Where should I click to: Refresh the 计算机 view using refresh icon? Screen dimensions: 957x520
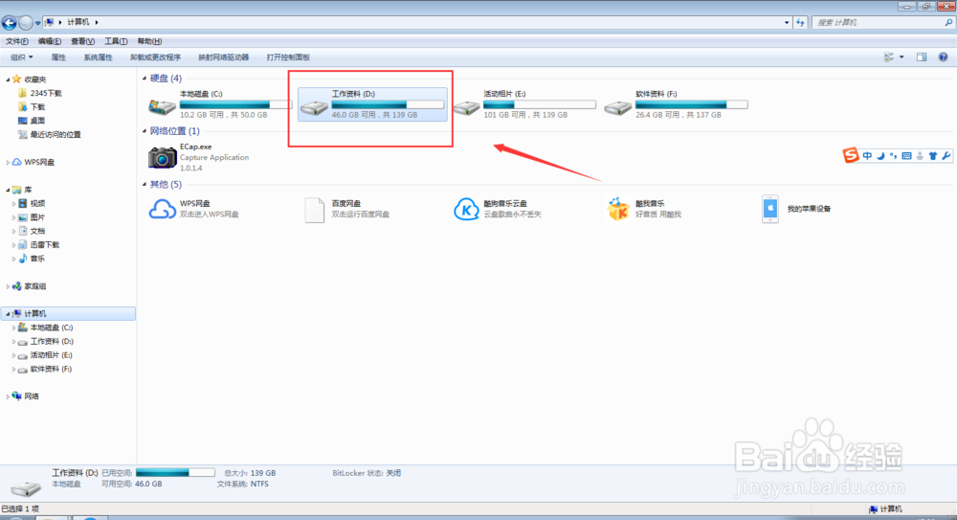(800, 23)
